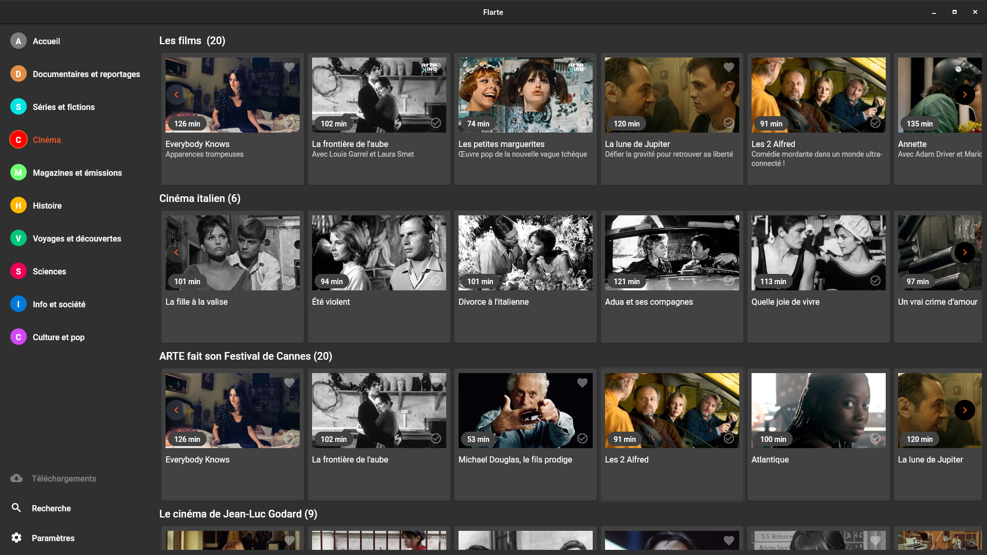Open the Les petites marguerites thumbnail

point(525,95)
